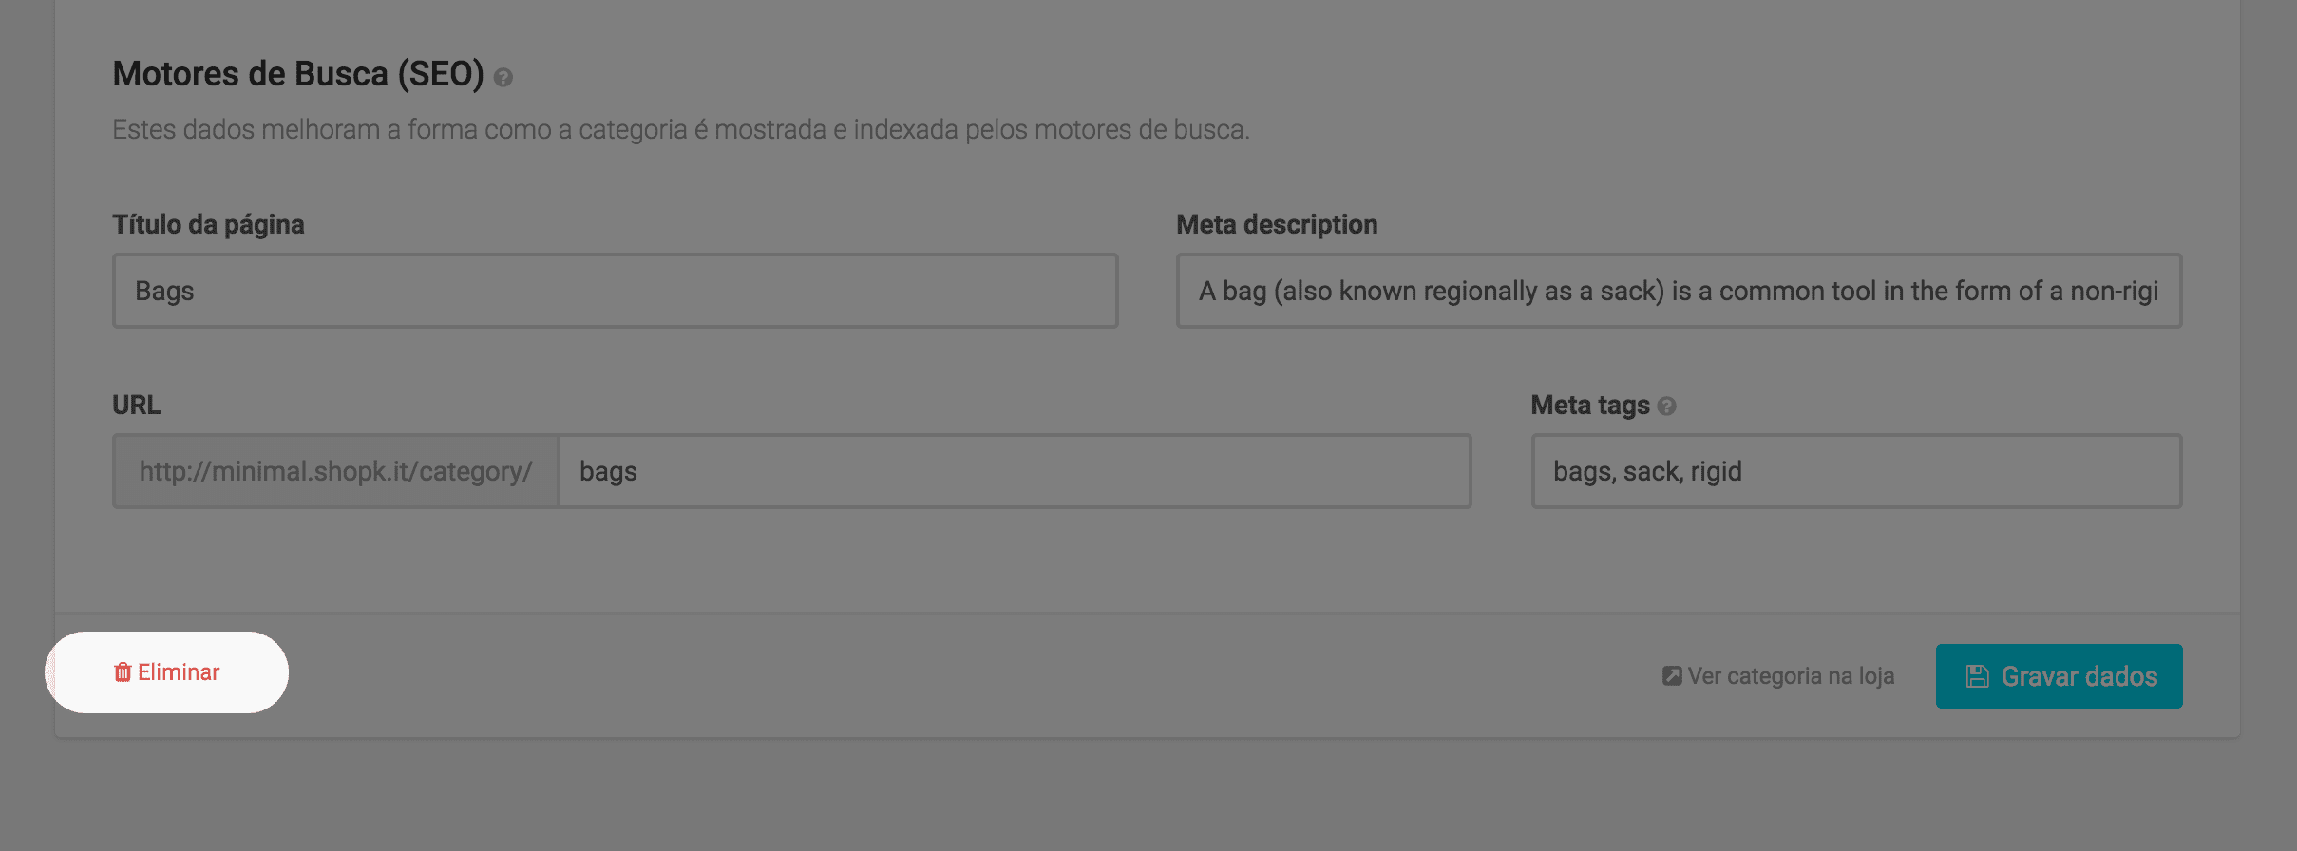Image resolution: width=2297 pixels, height=851 pixels.
Task: Click into the Meta description text field
Action: (1678, 291)
